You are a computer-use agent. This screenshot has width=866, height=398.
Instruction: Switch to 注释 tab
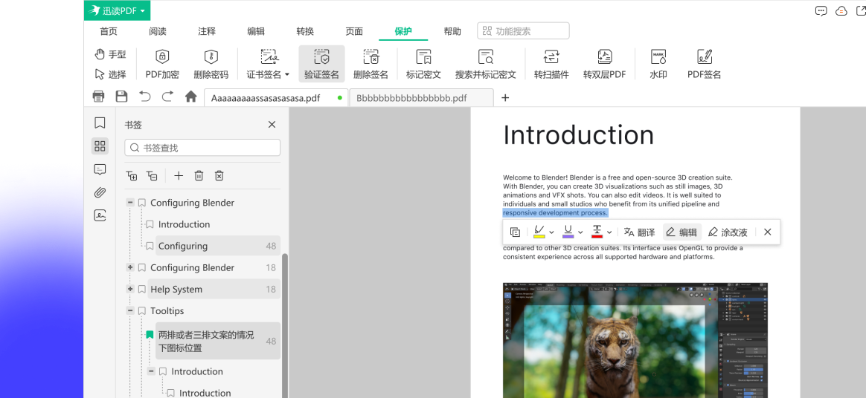click(207, 31)
